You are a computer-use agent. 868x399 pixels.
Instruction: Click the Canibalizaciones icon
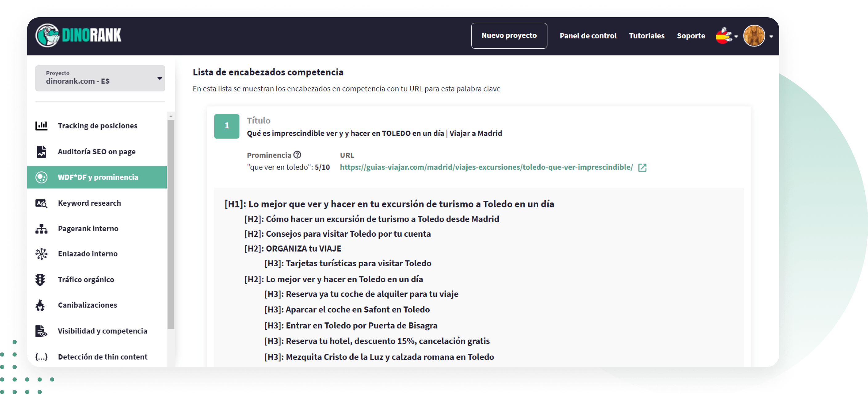click(40, 305)
